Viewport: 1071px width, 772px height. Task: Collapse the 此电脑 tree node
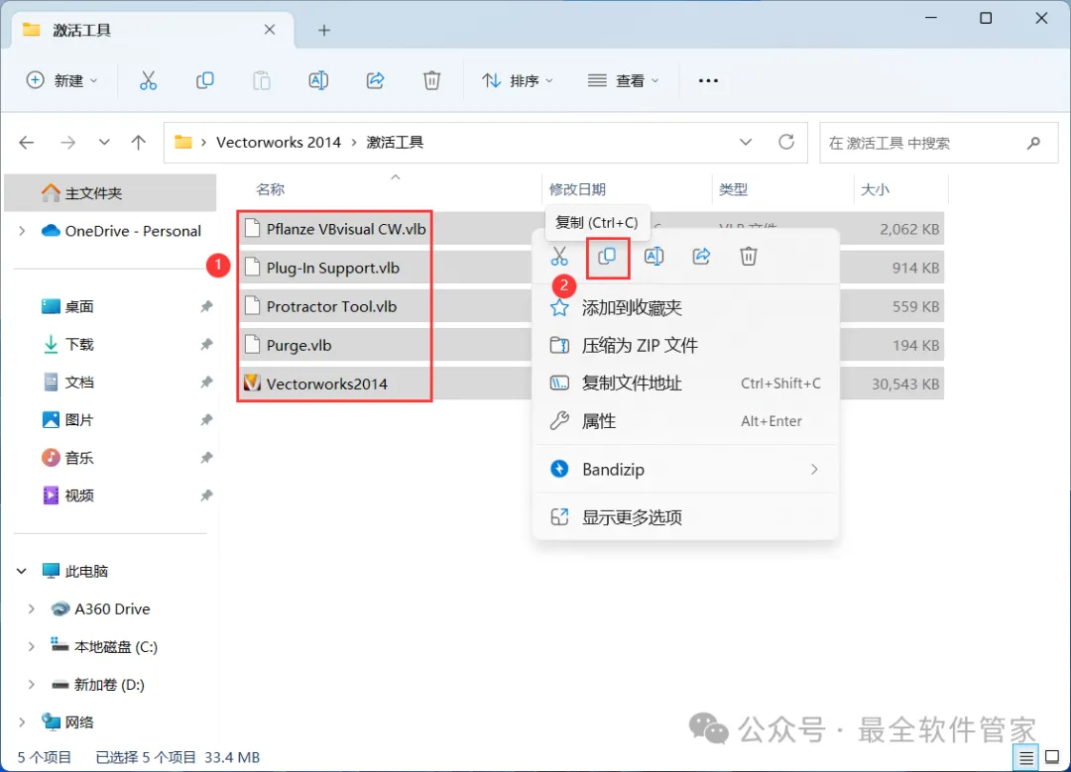tap(22, 571)
